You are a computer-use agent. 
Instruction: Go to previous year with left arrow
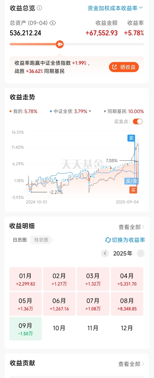[105, 253]
